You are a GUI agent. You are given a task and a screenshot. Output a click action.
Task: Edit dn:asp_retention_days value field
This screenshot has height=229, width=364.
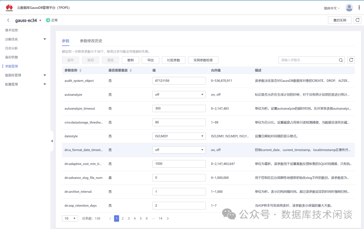point(179,205)
